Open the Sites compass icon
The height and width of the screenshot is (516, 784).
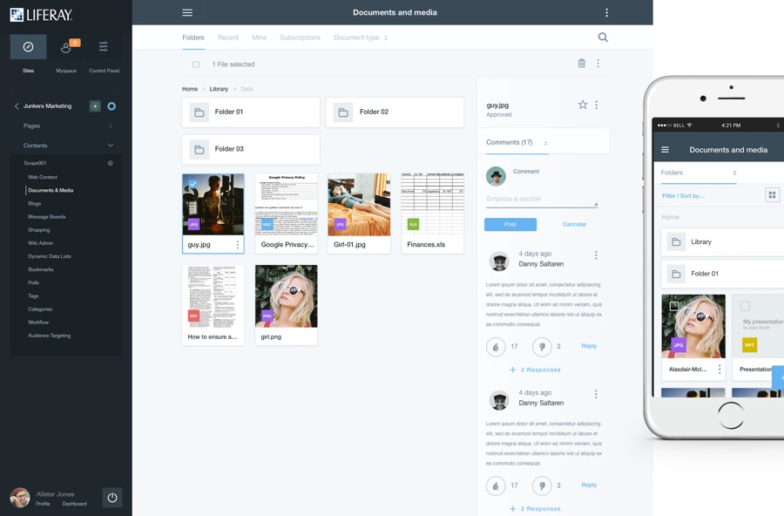point(28,46)
